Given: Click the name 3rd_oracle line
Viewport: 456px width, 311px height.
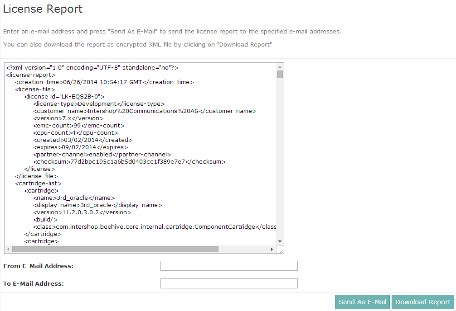Looking at the screenshot, I should [74, 198].
